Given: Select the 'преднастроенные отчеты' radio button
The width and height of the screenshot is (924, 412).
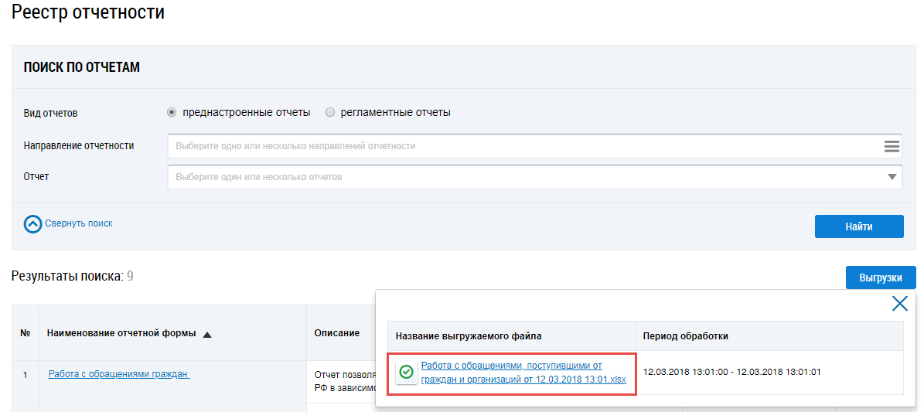Looking at the screenshot, I should pyautogui.click(x=172, y=113).
